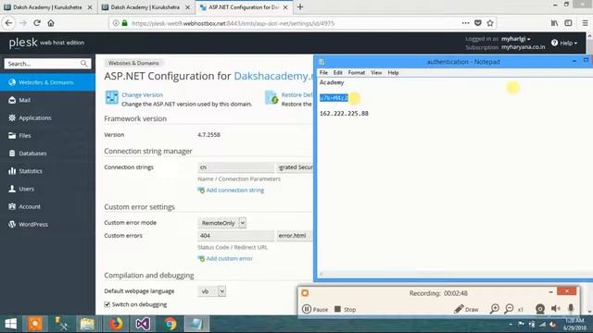593x333 pixels.
Task: Pause the screen recording
Action: click(x=315, y=309)
